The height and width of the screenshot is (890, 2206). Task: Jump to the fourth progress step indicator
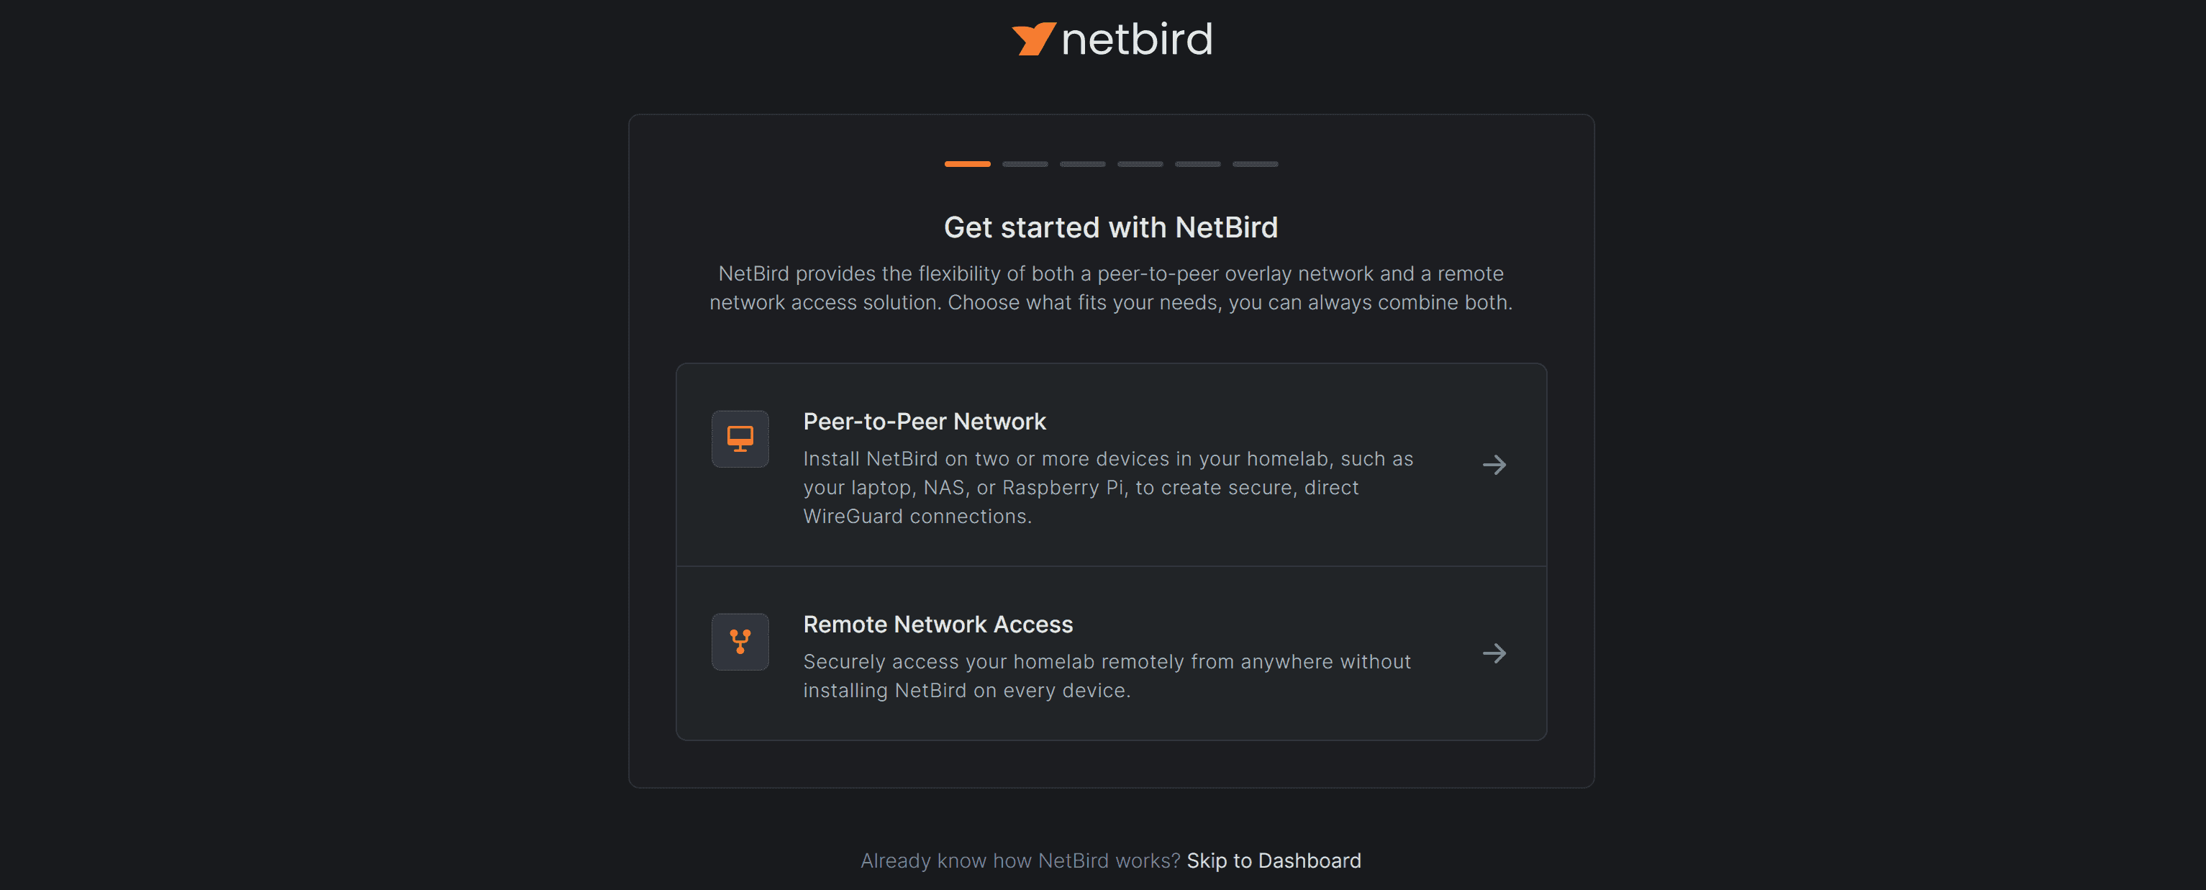pos(1140,163)
